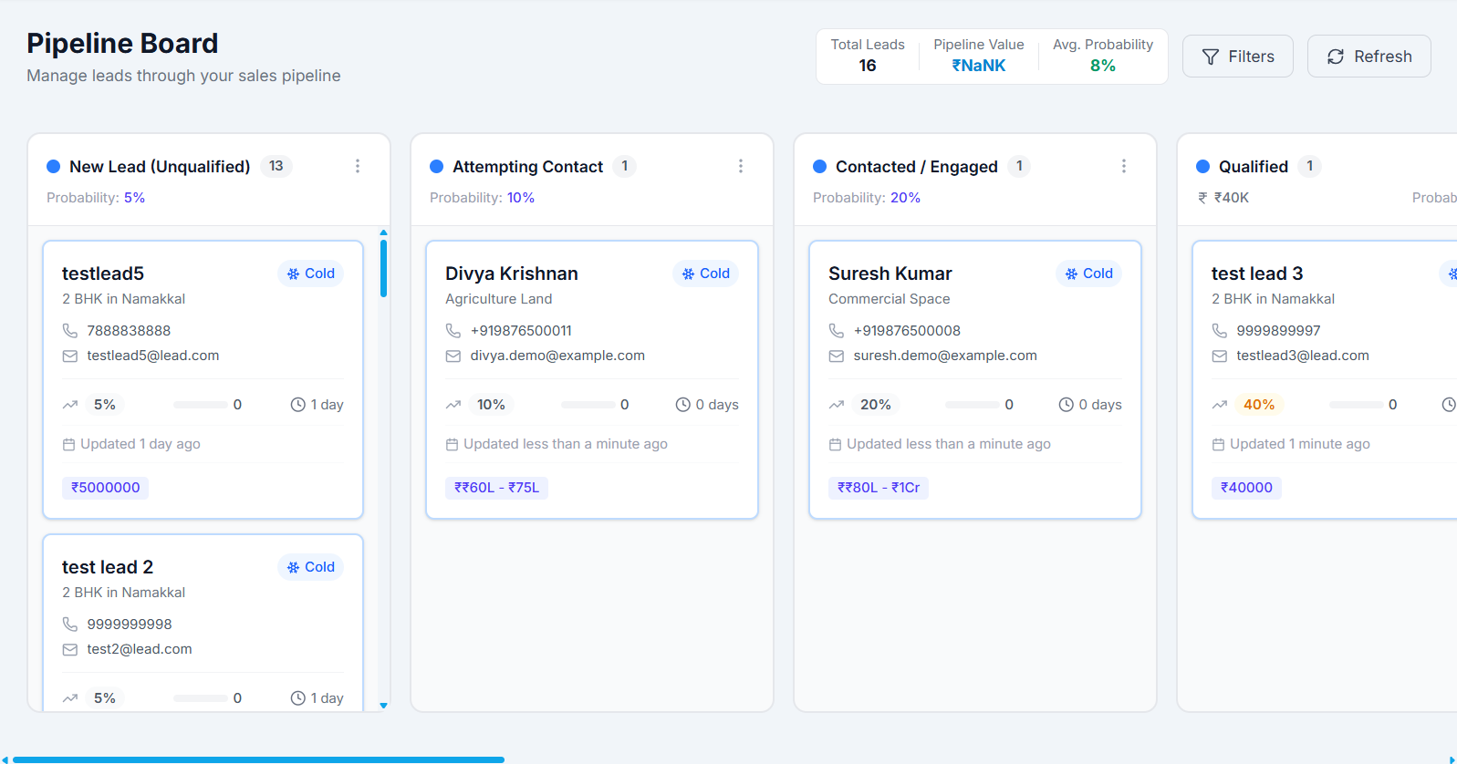This screenshot has height=764, width=1457.
Task: Click Cold badge on test lead 2 card
Action: [x=310, y=567]
